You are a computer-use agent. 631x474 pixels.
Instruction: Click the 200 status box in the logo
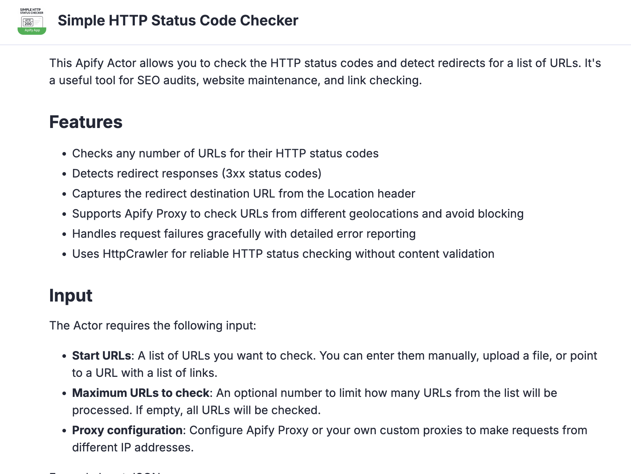[x=28, y=24]
